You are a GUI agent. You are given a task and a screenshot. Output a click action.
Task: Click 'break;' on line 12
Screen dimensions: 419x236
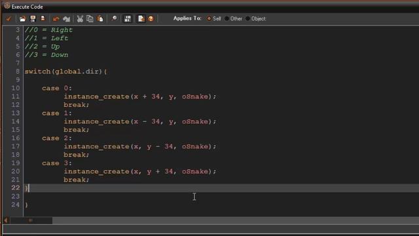pyautogui.click(x=77, y=105)
